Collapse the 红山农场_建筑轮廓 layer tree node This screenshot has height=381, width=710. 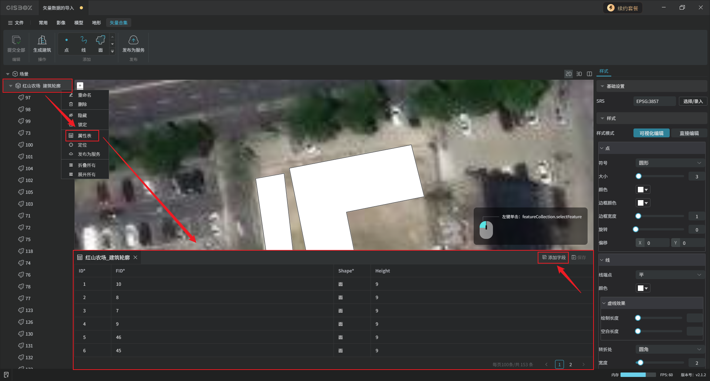[x=11, y=86]
